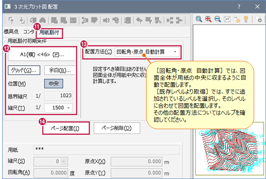This screenshot has width=266, height=179.
Task: Click the ページ配置(I) button
Action: click(x=66, y=128)
